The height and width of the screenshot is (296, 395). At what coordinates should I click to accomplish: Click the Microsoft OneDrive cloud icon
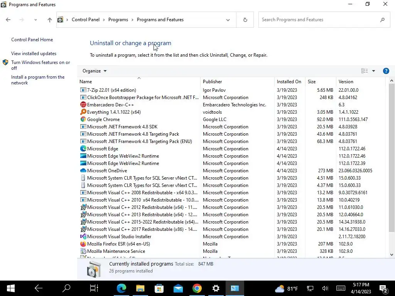83,171
